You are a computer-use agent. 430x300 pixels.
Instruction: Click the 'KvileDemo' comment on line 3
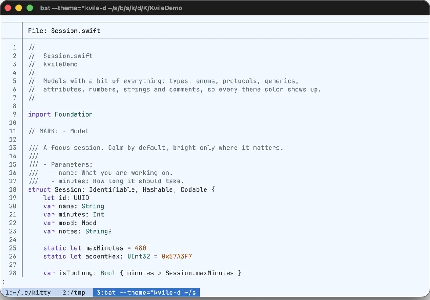point(60,64)
